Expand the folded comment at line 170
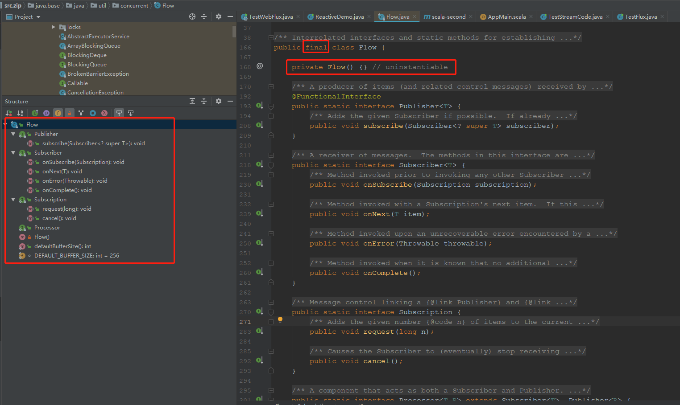Image resolution: width=680 pixels, height=405 pixels. click(271, 86)
